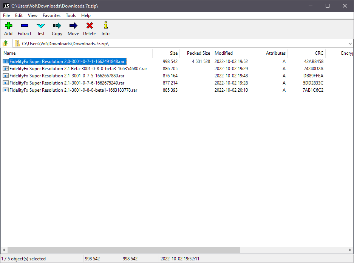Click CRC value 74240D2A
Viewport: 354px width, 263px height.
click(x=313, y=69)
